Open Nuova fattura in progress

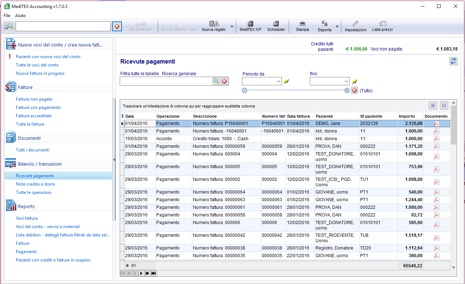40,73
